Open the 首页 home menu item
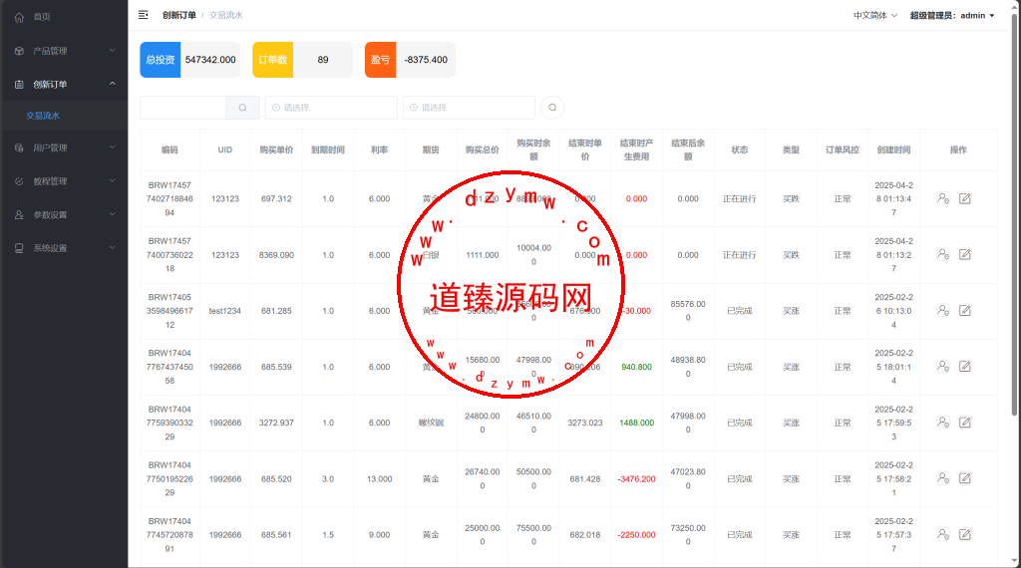This screenshot has height=568, width=1021. tap(64, 17)
